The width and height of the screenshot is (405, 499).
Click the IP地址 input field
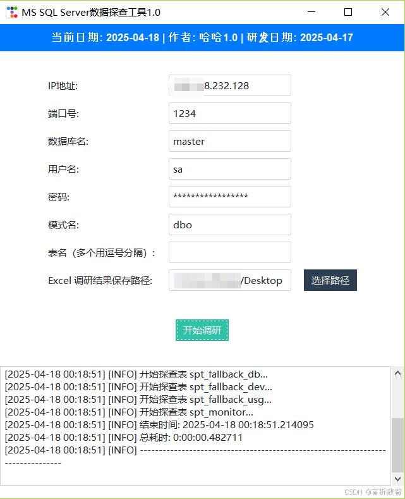pos(230,85)
